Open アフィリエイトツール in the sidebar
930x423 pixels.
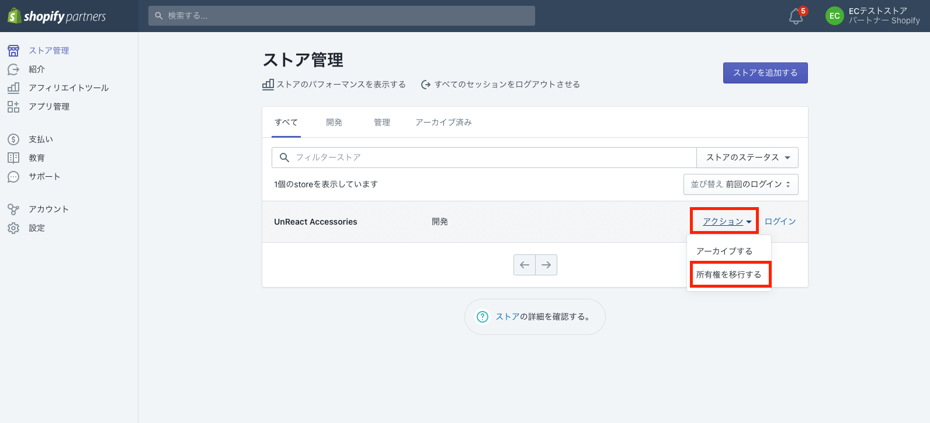(x=69, y=88)
